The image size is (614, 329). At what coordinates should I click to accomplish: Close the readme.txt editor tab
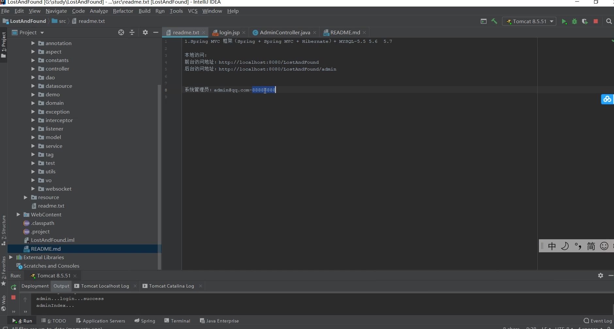click(203, 33)
